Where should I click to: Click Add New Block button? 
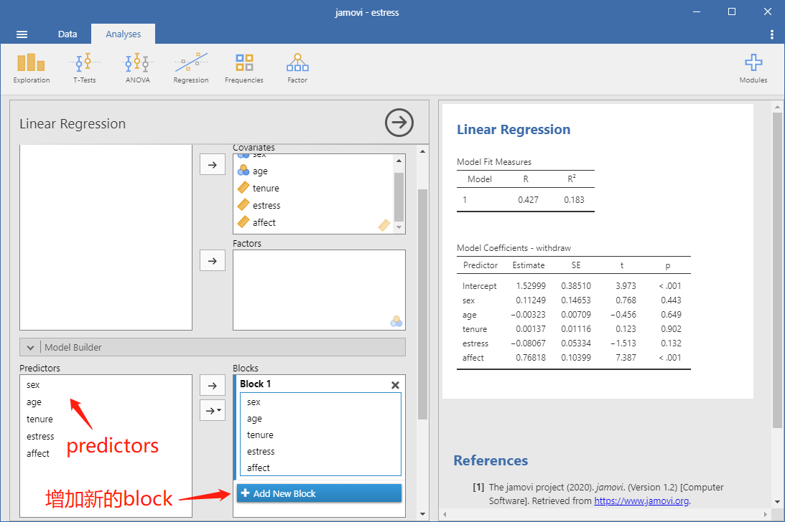coord(319,493)
